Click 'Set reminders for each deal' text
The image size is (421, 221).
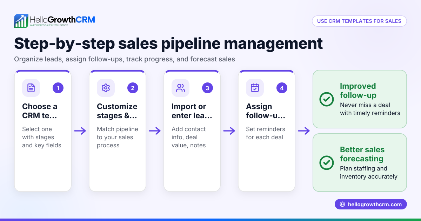[266, 133]
